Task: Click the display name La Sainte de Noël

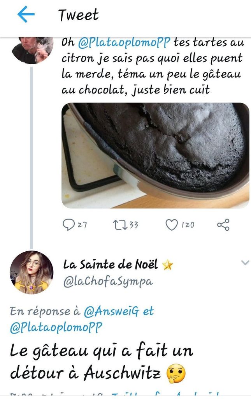Action: (111, 265)
